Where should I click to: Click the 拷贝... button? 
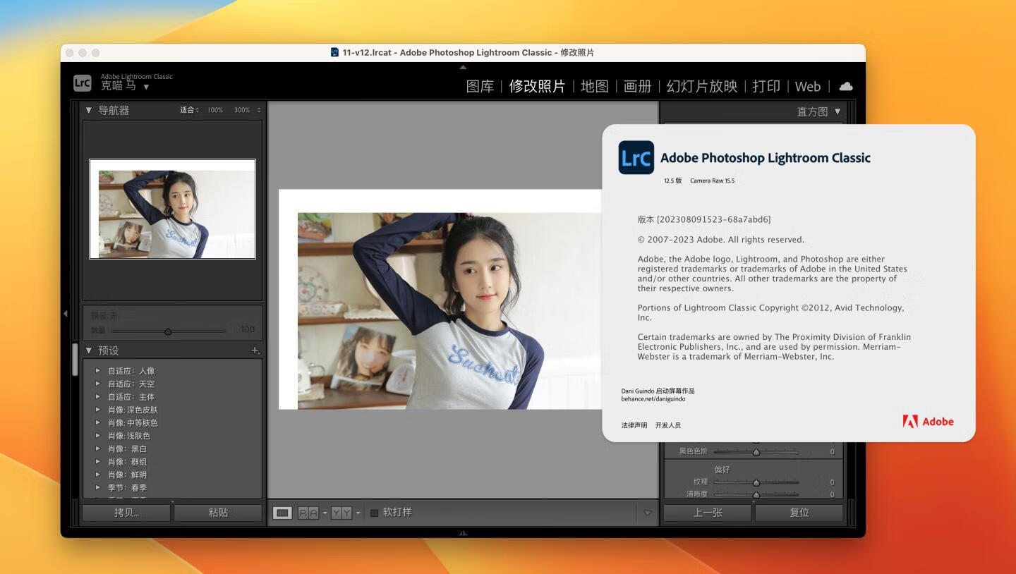click(x=126, y=513)
